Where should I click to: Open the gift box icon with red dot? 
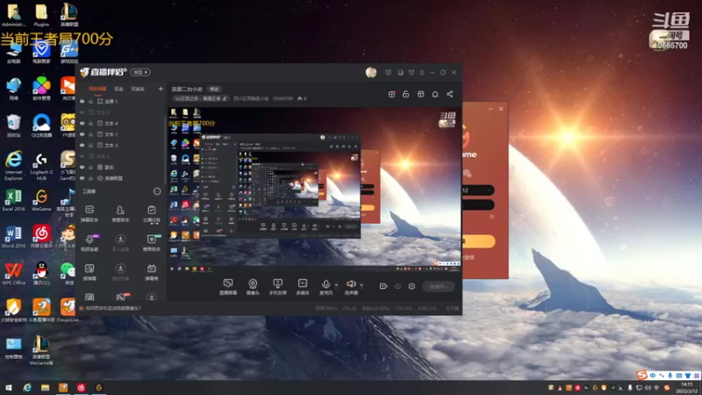point(391,94)
